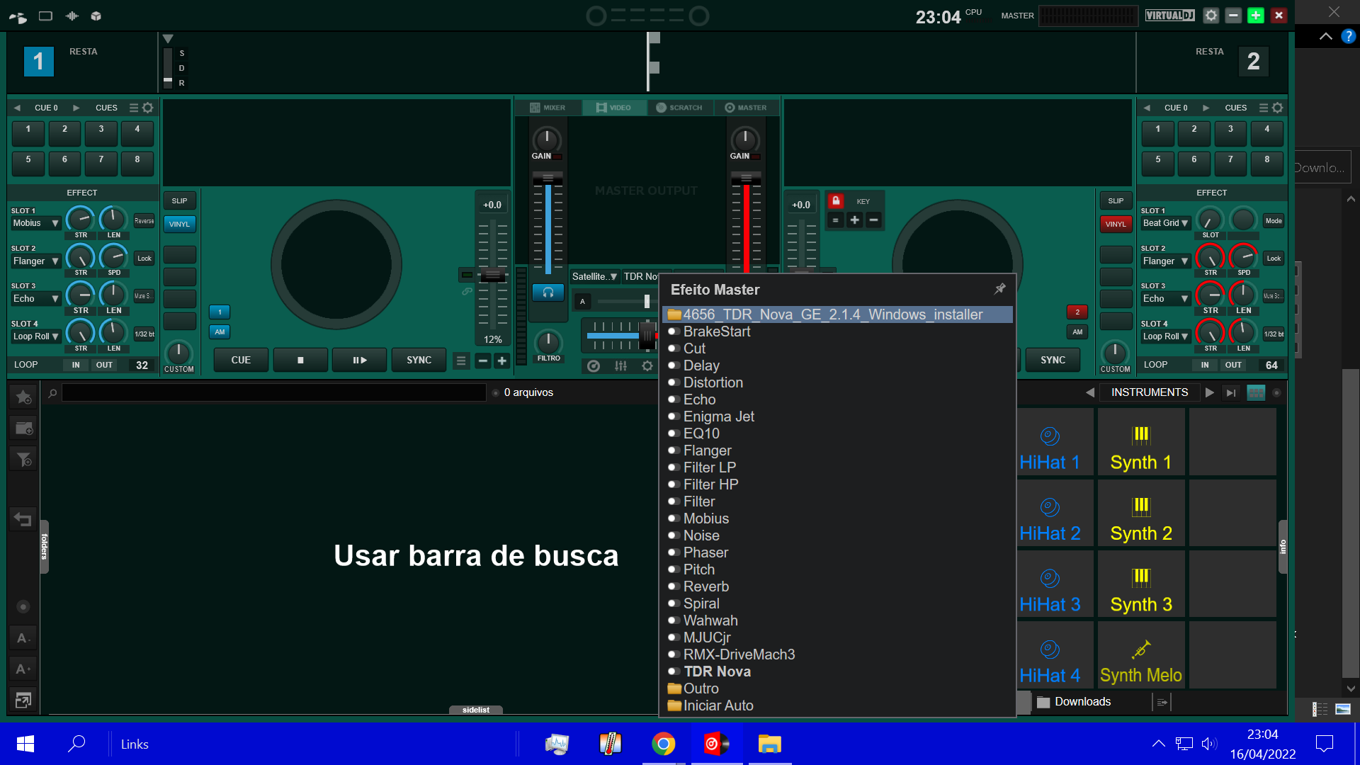The width and height of the screenshot is (1360, 765).
Task: Select Distortion in the Efeito Master list
Action: point(713,382)
